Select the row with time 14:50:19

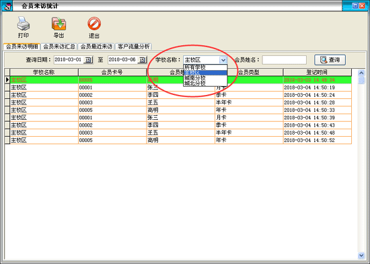point(180,88)
